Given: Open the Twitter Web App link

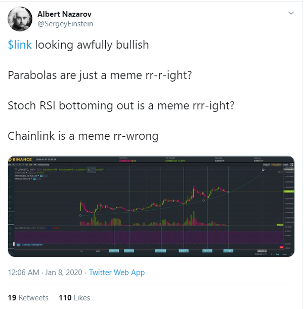Looking at the screenshot, I should pyautogui.click(x=117, y=273).
